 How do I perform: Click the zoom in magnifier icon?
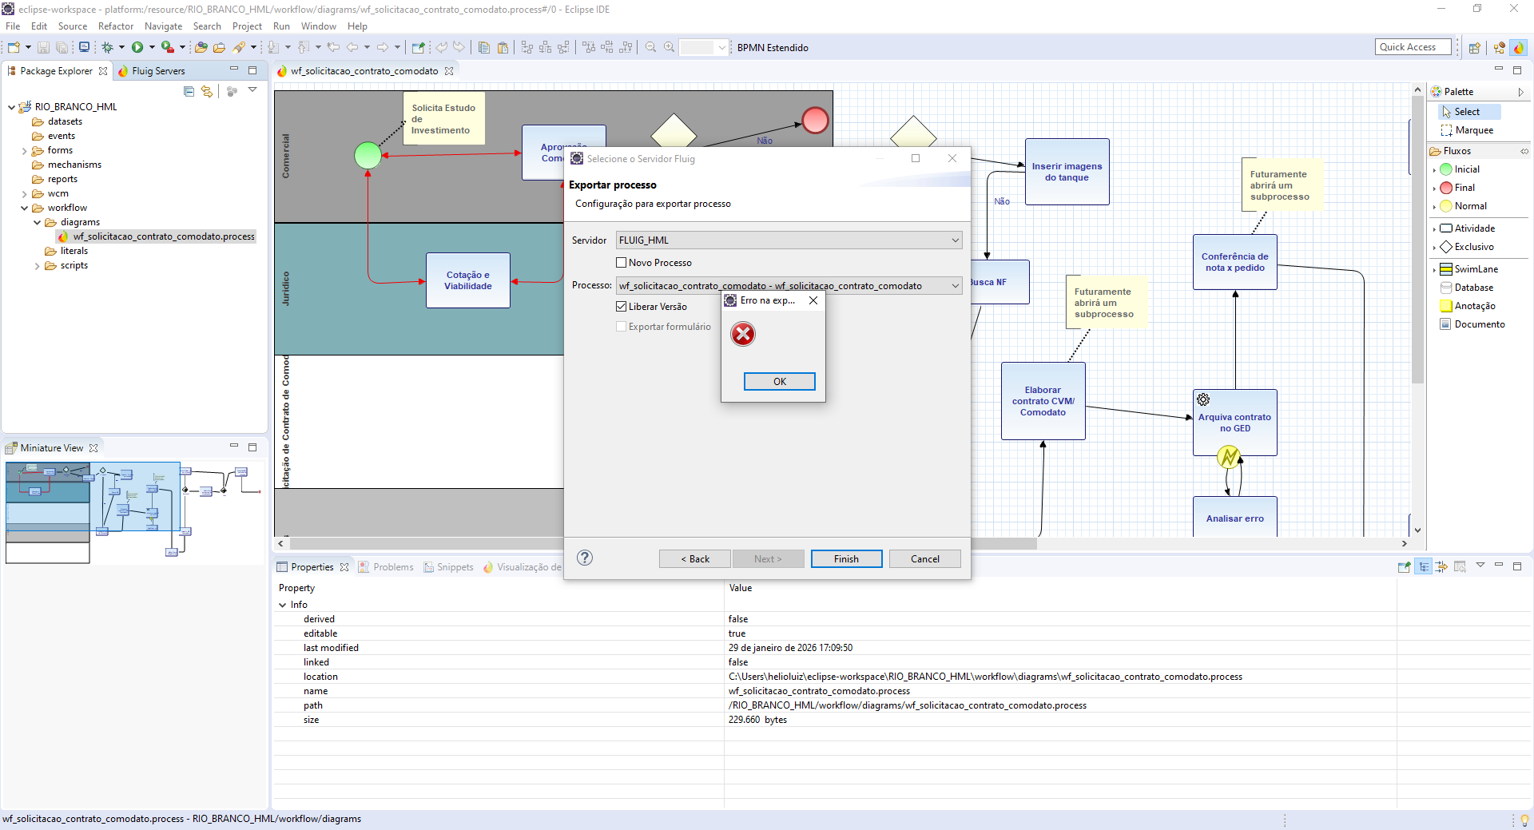(669, 48)
